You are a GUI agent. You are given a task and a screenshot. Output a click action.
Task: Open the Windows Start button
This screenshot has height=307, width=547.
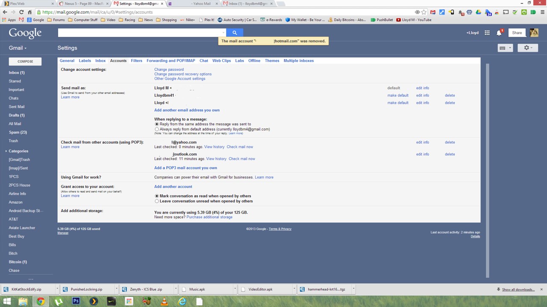7,301
